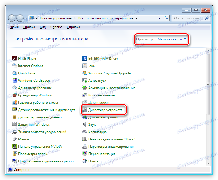Click the Защитник Windows icon

15,124
